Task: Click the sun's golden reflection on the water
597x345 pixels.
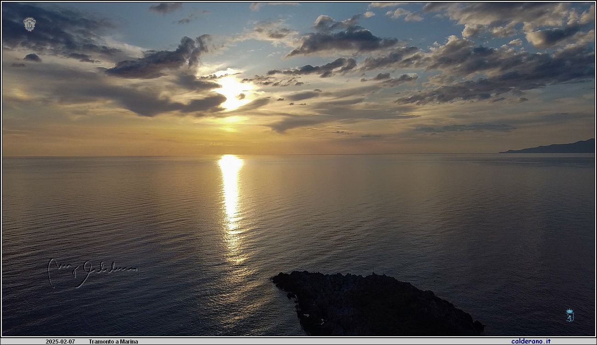Action: (x=231, y=193)
